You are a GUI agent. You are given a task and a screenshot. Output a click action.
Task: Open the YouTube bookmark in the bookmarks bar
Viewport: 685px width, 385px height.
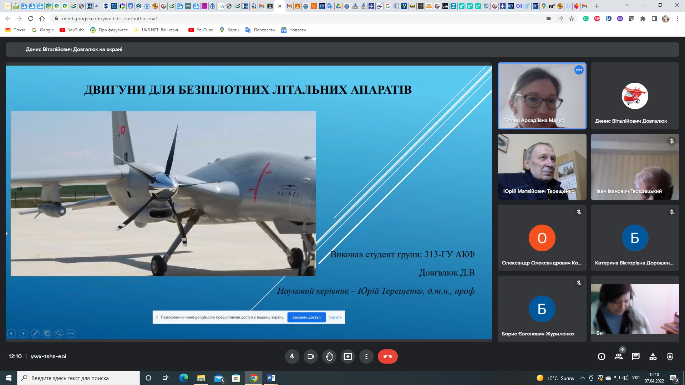[x=72, y=30]
